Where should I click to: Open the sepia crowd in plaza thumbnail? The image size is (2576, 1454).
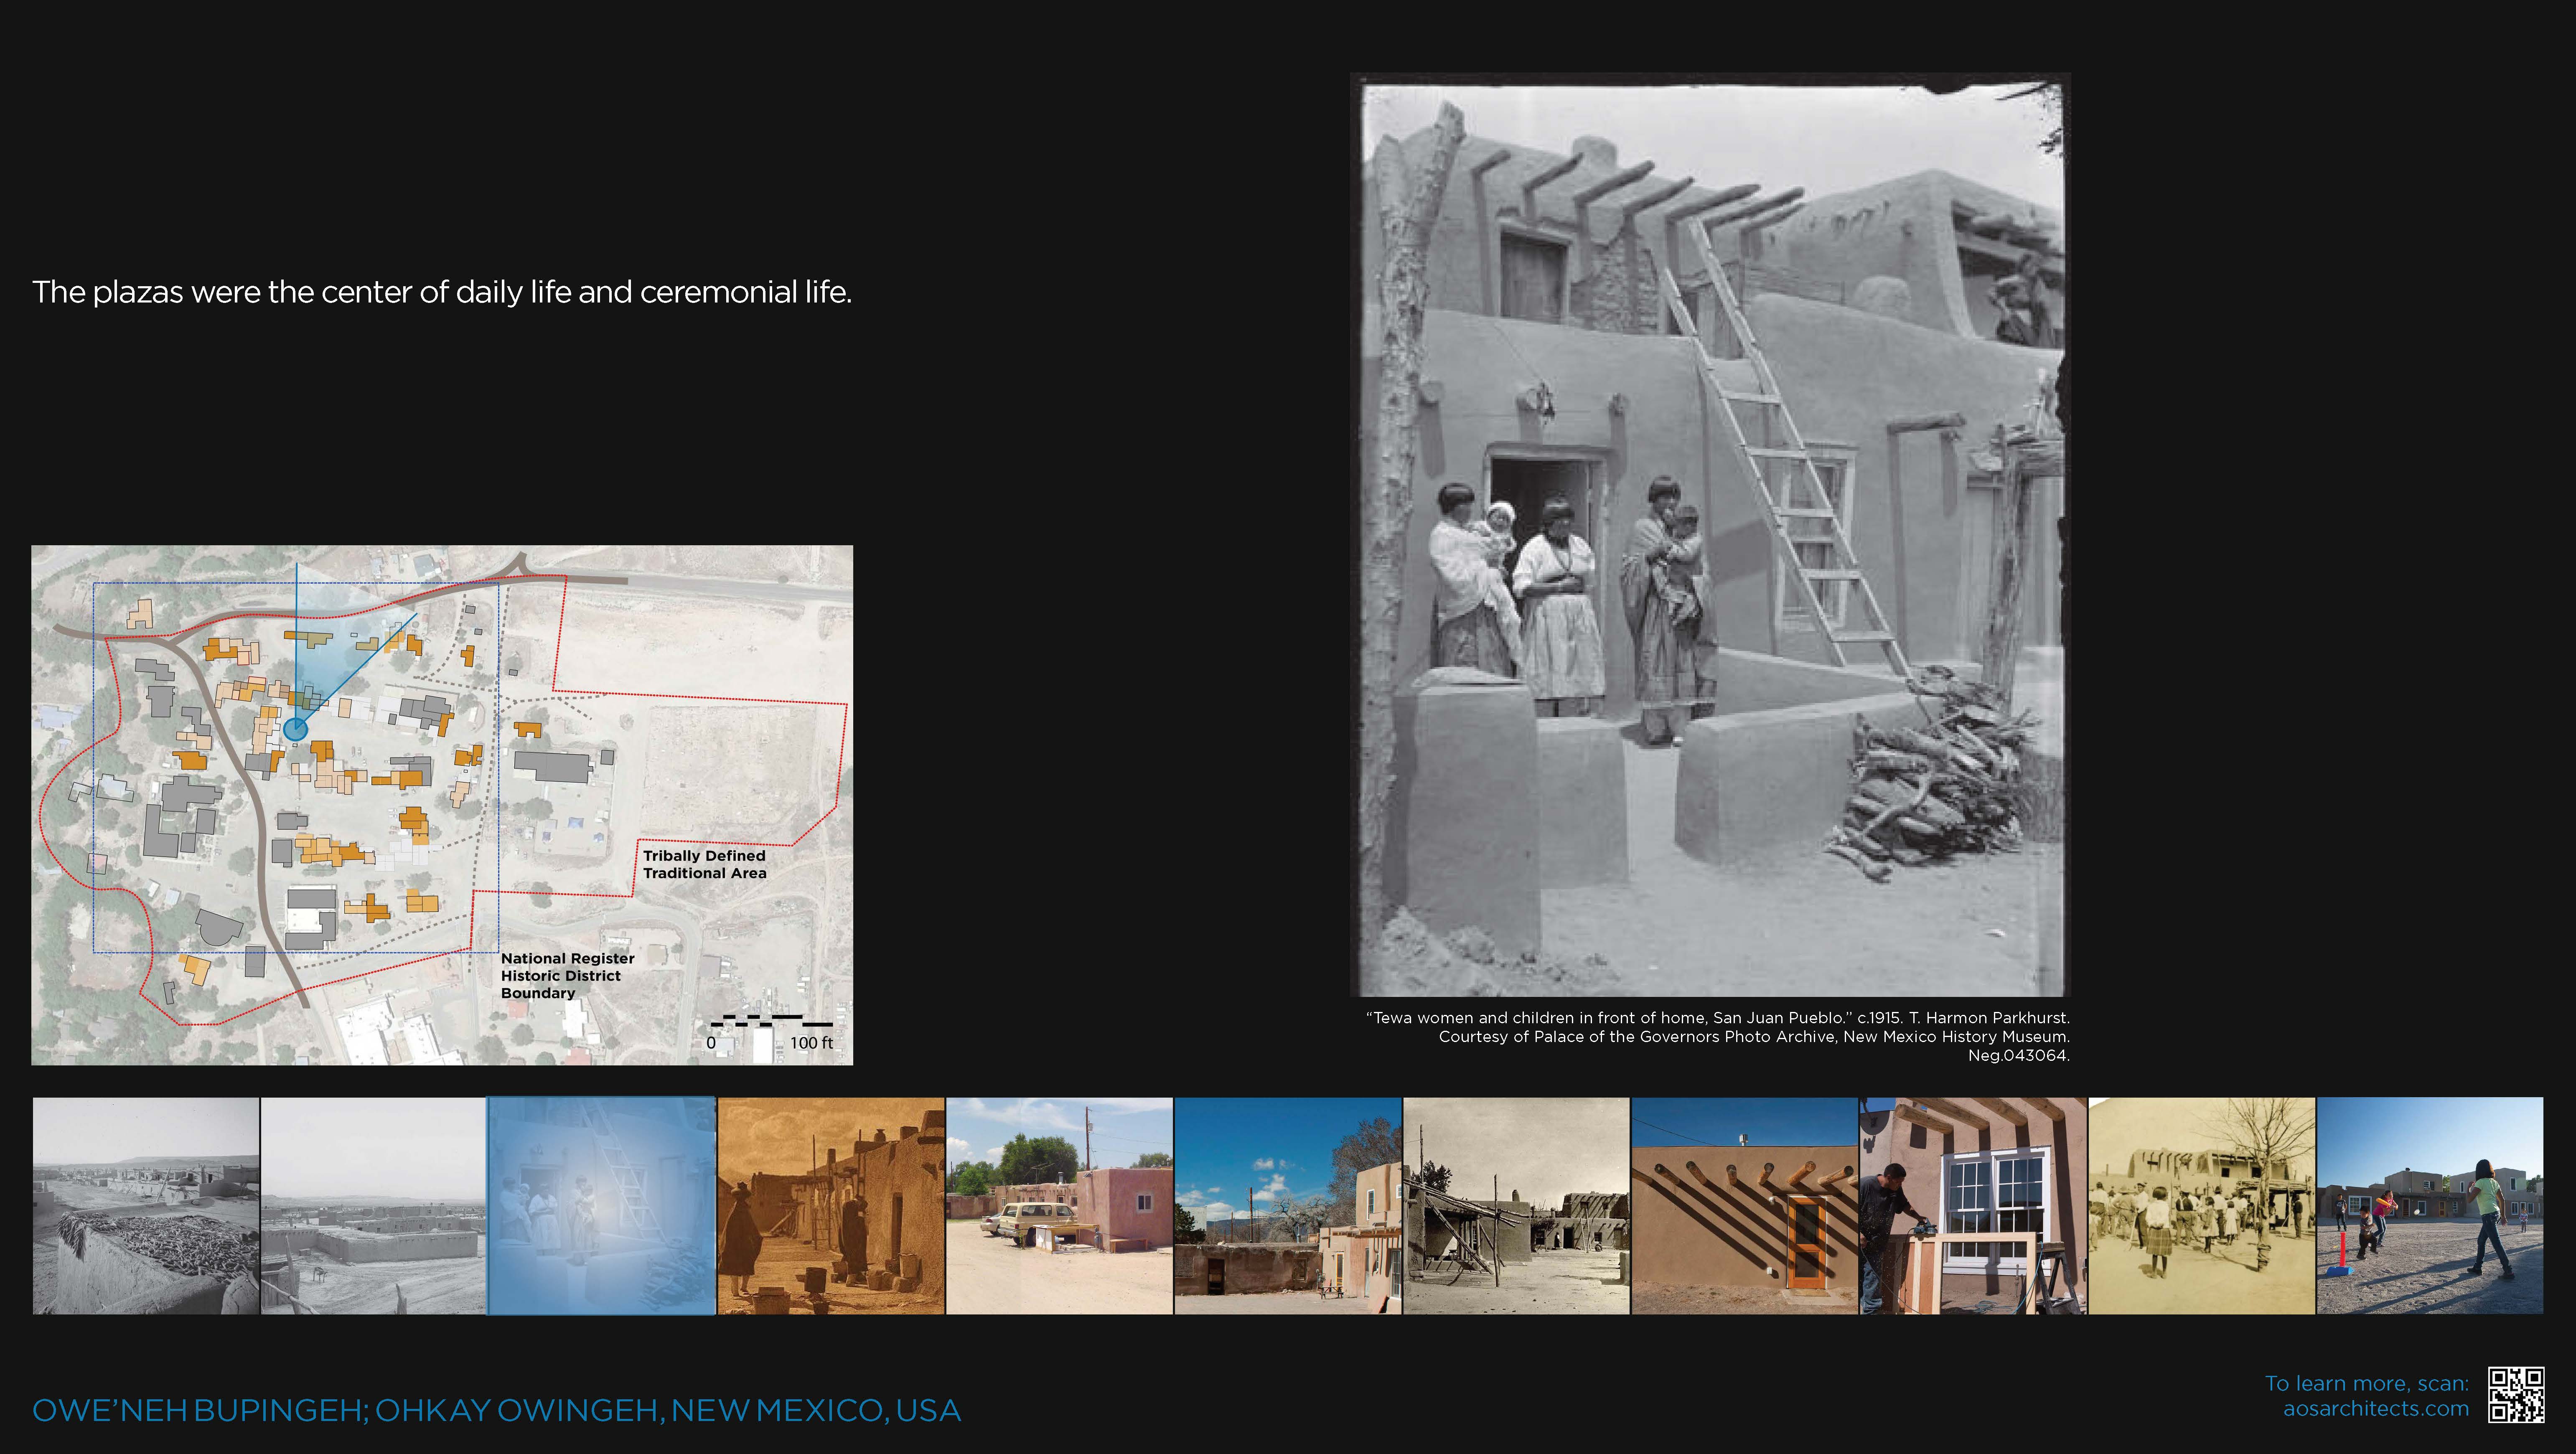click(2201, 1206)
